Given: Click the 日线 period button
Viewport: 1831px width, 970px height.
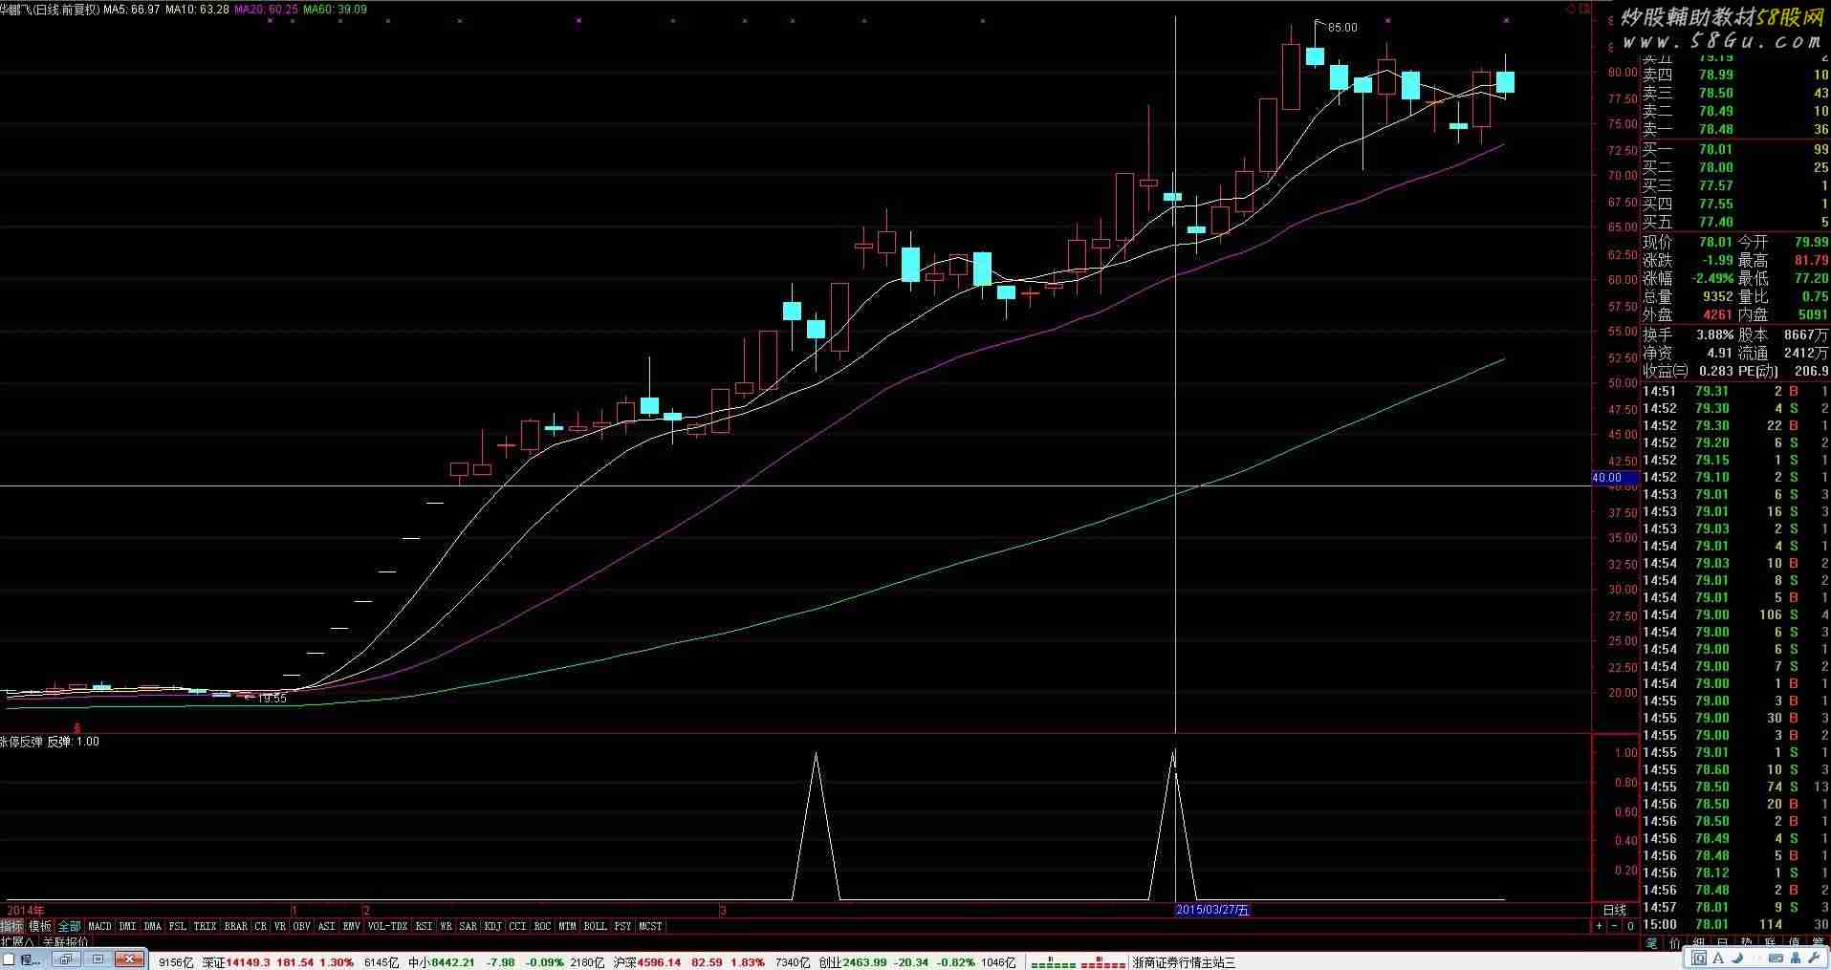Looking at the screenshot, I should 1614,910.
